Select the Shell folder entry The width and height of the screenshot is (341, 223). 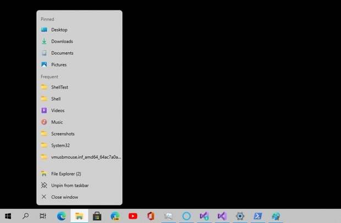[79, 99]
